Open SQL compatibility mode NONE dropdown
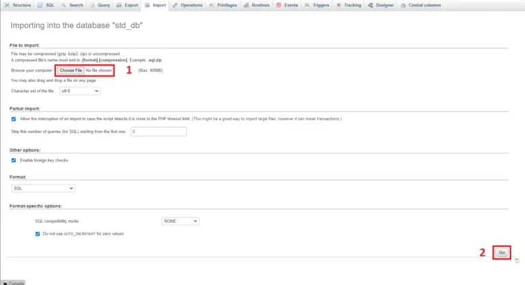 click(180, 221)
